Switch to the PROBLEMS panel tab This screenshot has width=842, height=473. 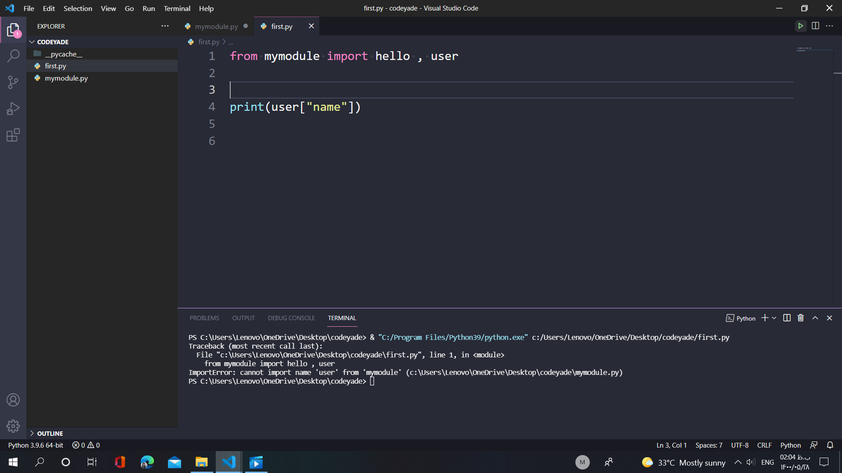click(204, 318)
